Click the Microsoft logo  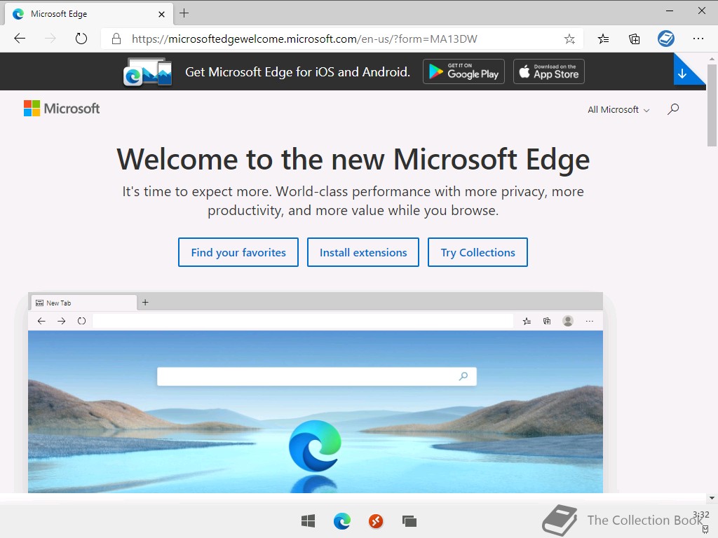click(62, 109)
